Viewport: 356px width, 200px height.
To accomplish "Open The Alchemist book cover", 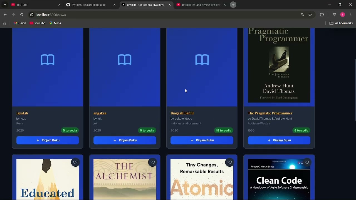I will tap(125, 179).
